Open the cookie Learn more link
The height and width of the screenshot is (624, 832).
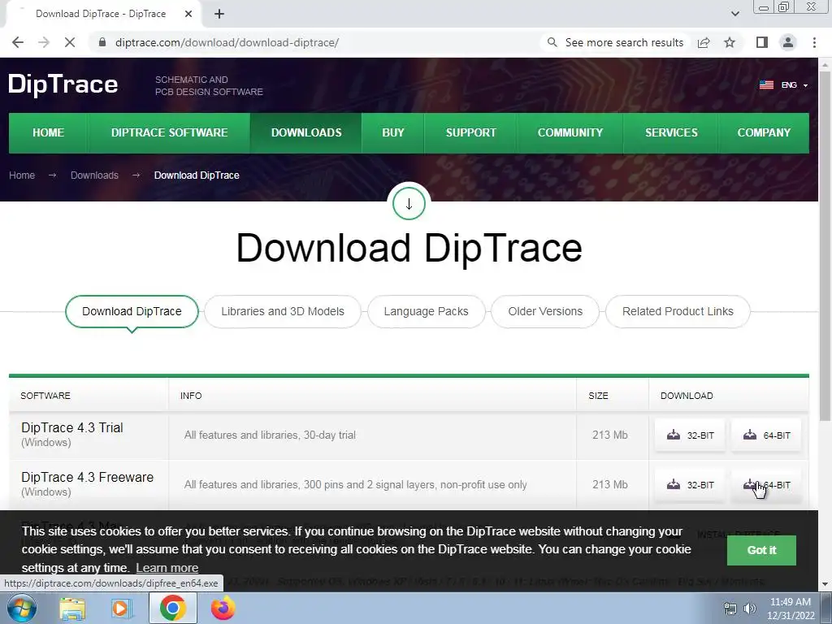[x=167, y=568]
